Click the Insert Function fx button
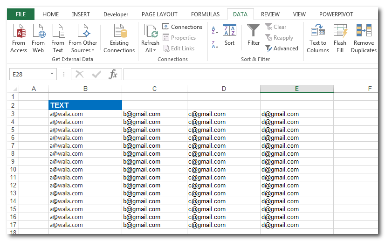Viewport: 385px width, 241px height. tap(113, 74)
